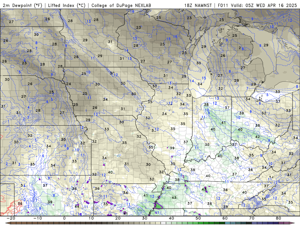Click the 'F011' forecast hour label

click(223, 5)
